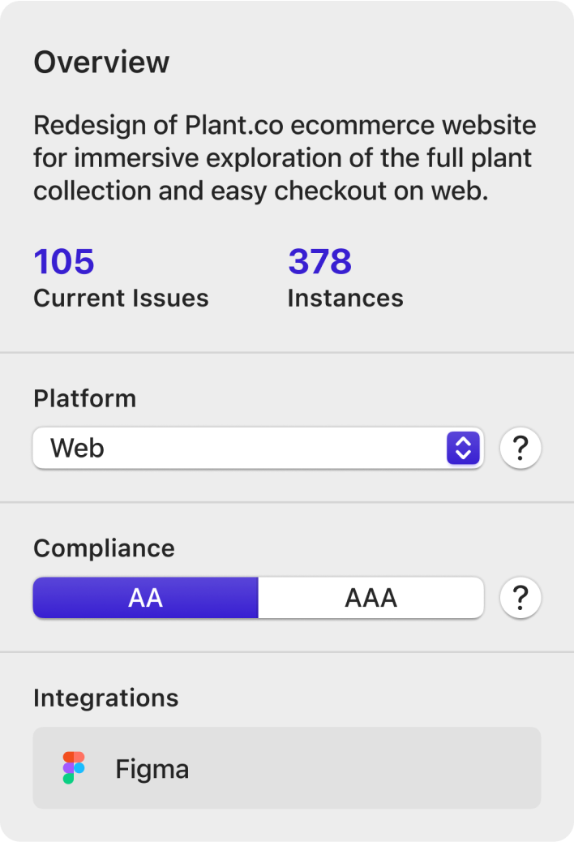Click the Figma text label
The width and height of the screenshot is (574, 842).
[152, 769]
